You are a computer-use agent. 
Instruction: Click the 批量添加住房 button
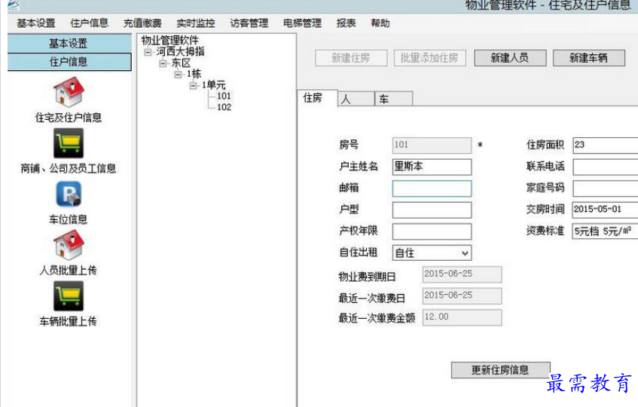coord(429,58)
